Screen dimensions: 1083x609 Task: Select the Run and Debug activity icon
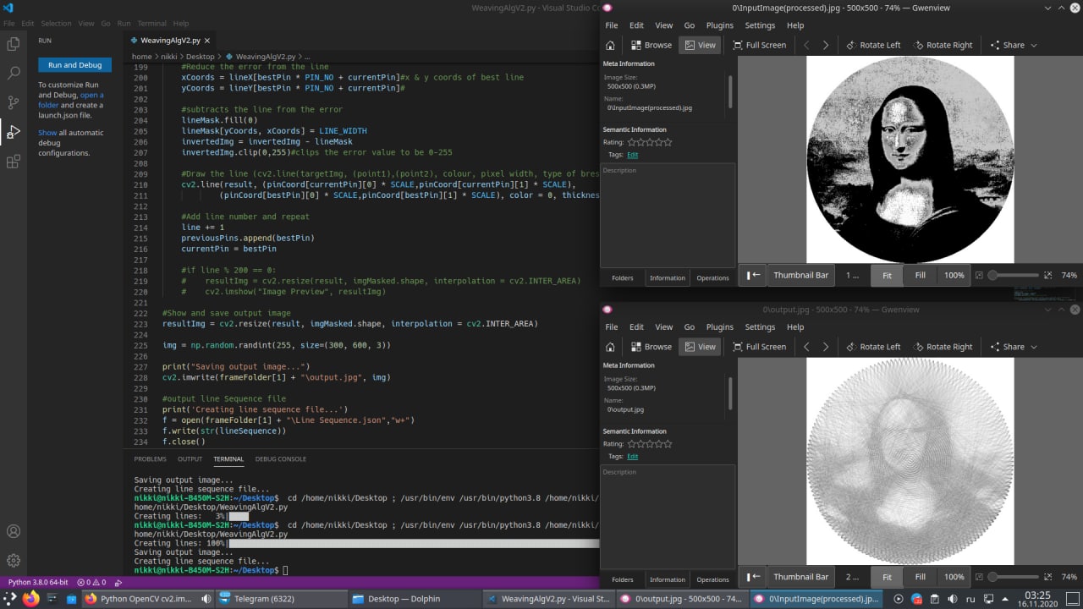[14, 132]
